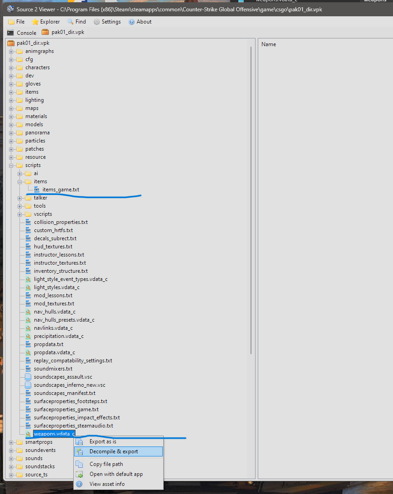Click the soundscapes_inferno_new.vsc file icon
This screenshot has width=393, height=494.
(x=28, y=385)
